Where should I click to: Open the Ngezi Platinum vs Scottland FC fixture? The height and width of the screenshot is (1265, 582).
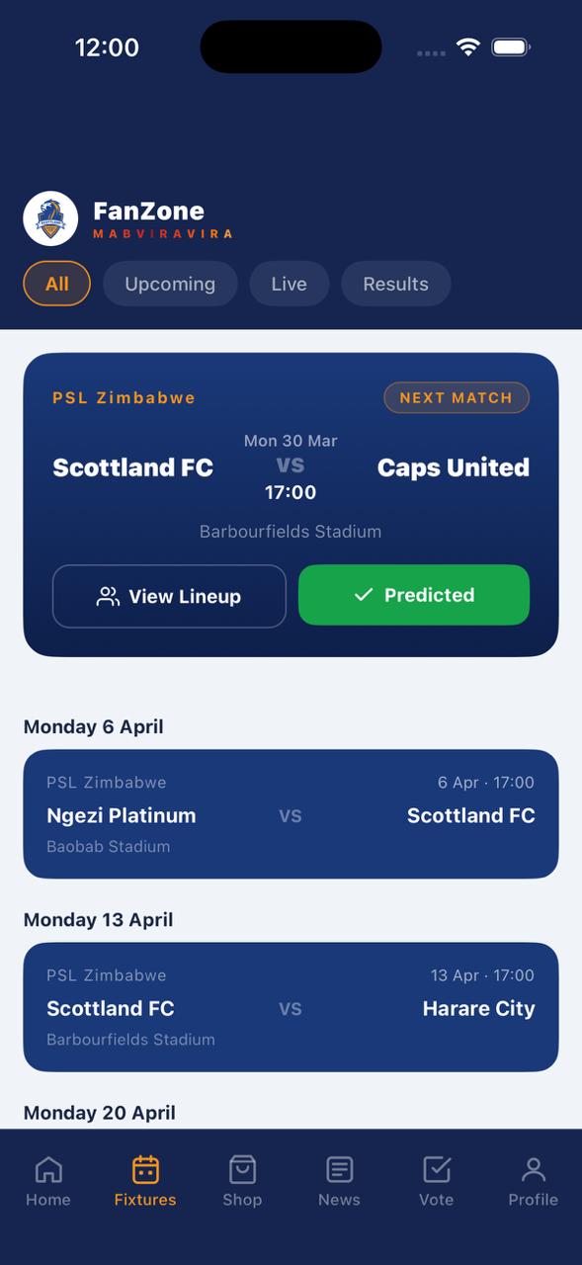291,813
